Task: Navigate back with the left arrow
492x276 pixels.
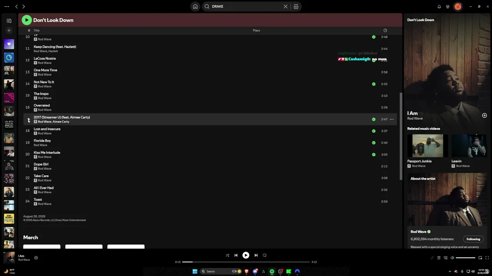Action: coord(17,7)
